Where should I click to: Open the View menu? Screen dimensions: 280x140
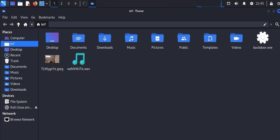[x=24, y=17]
